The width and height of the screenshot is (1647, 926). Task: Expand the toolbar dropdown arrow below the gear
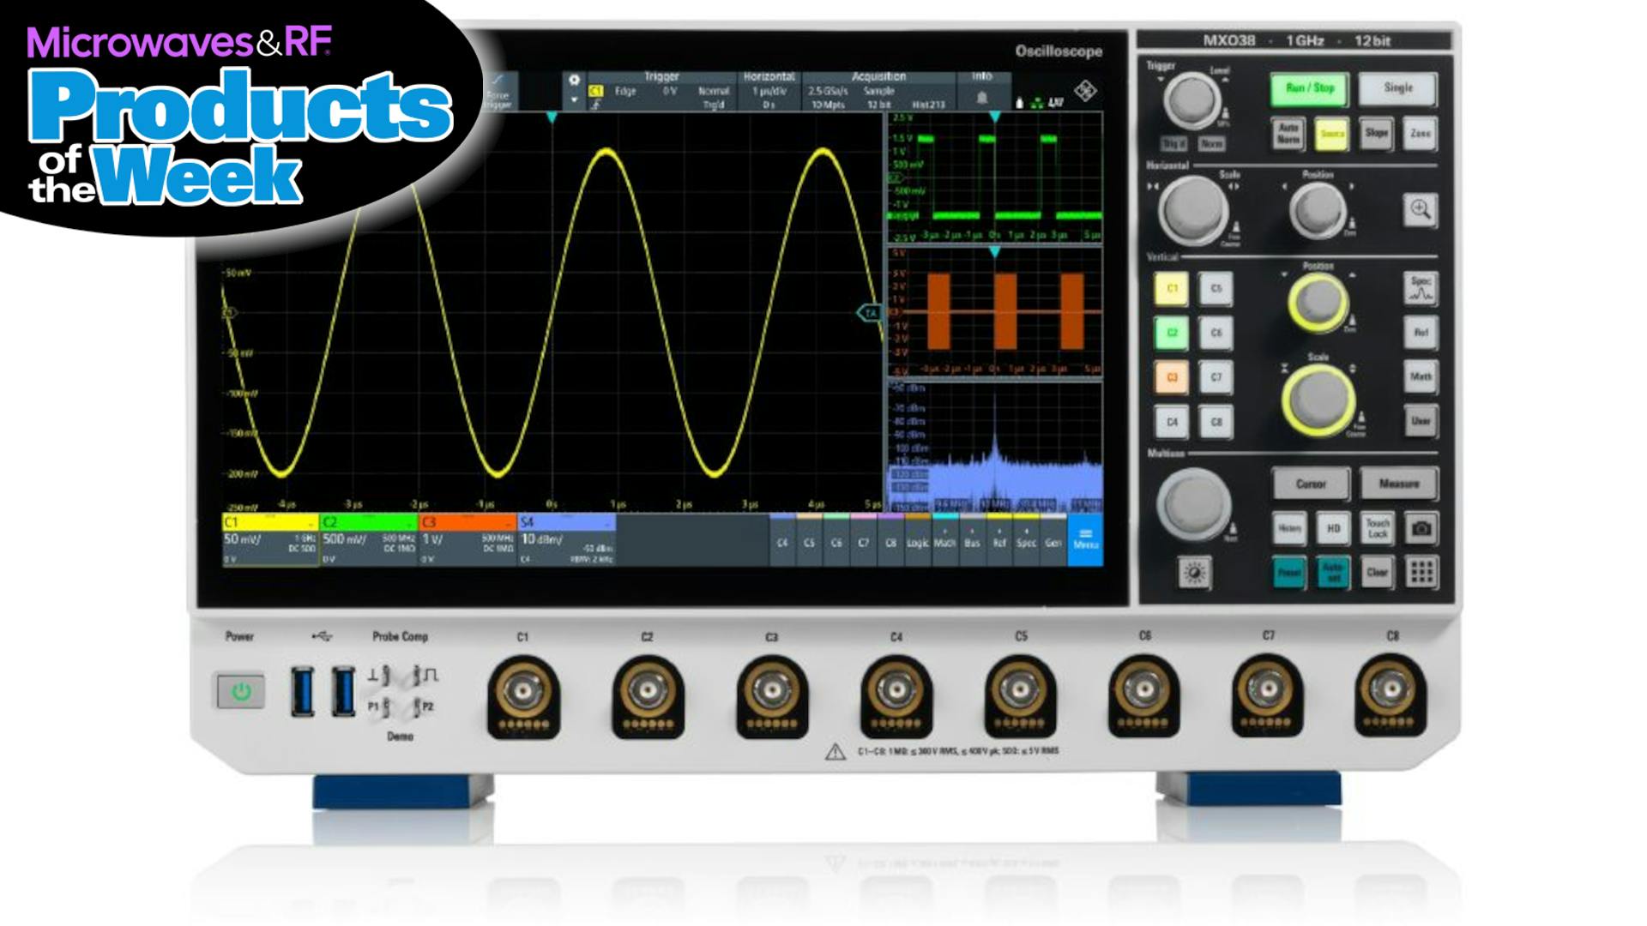(574, 100)
